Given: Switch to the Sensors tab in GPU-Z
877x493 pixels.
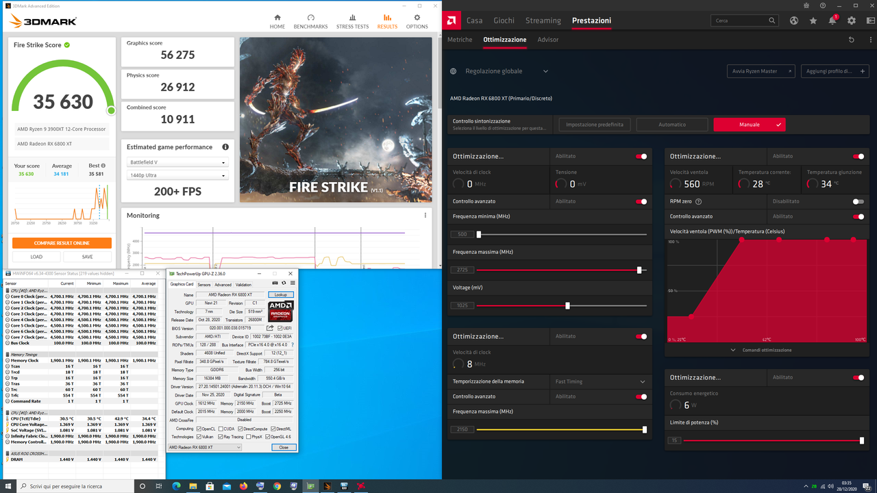Looking at the screenshot, I should [203, 284].
